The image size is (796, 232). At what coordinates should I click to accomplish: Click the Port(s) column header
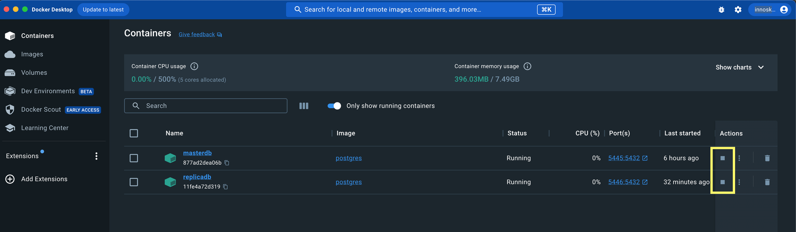pyautogui.click(x=619, y=133)
